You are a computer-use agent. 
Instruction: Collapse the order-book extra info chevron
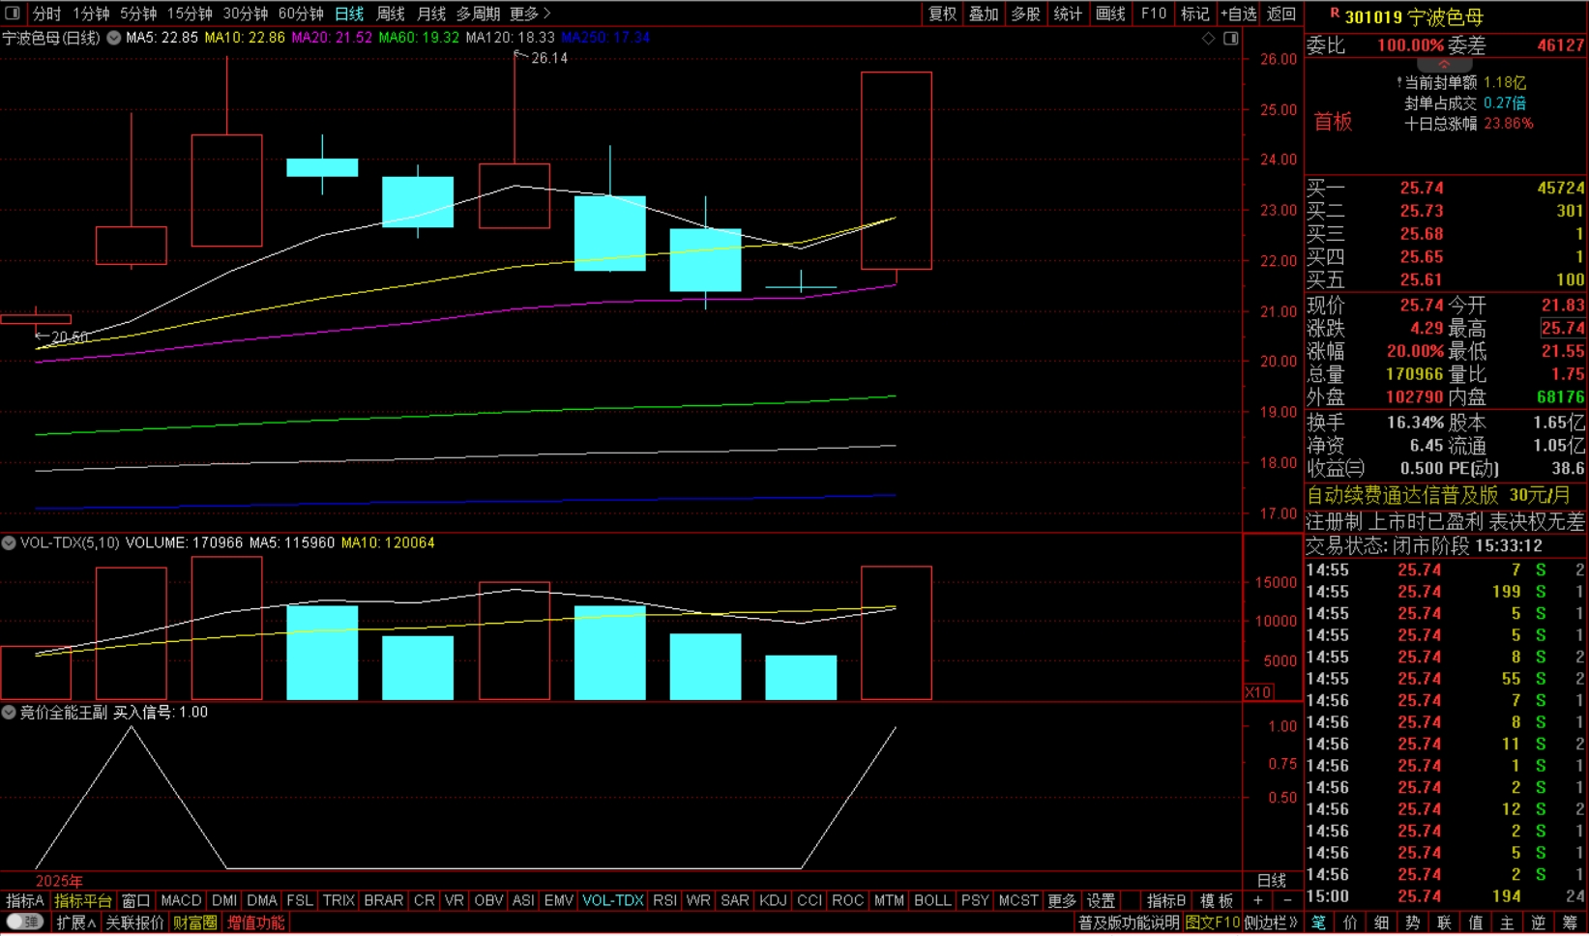click(x=1444, y=64)
